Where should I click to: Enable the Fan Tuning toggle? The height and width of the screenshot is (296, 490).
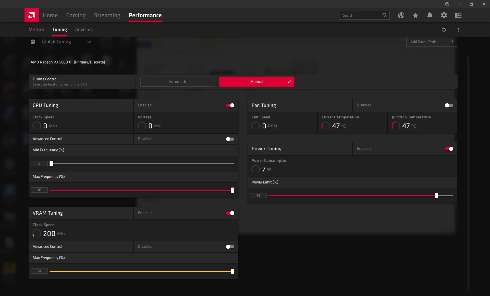point(449,105)
